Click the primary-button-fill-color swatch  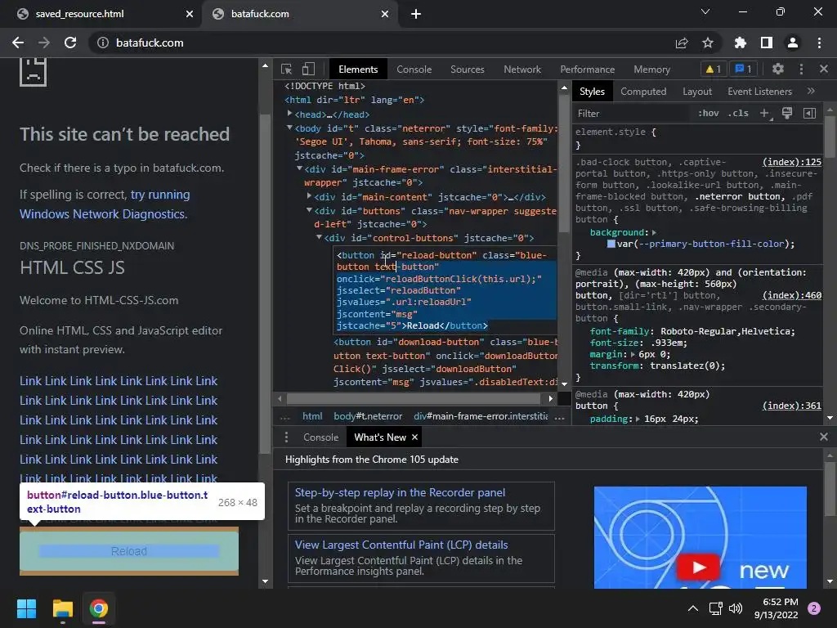[611, 244]
